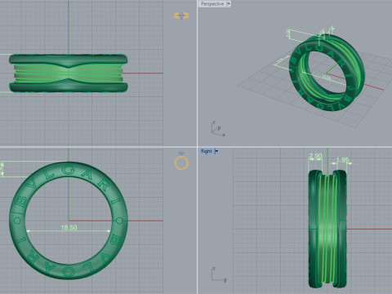Click the Right viewport title label
Screen dimensions: 392x294
(x=207, y=151)
